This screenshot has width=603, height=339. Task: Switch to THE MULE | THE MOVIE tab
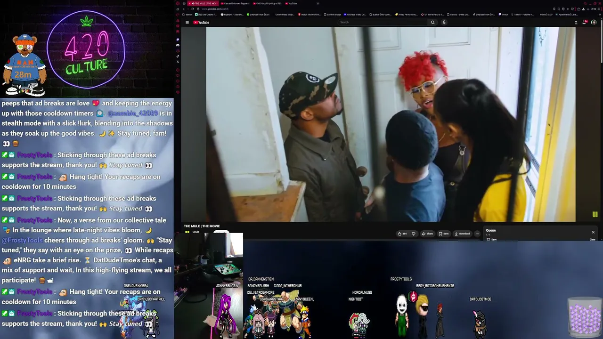pos(204,3)
